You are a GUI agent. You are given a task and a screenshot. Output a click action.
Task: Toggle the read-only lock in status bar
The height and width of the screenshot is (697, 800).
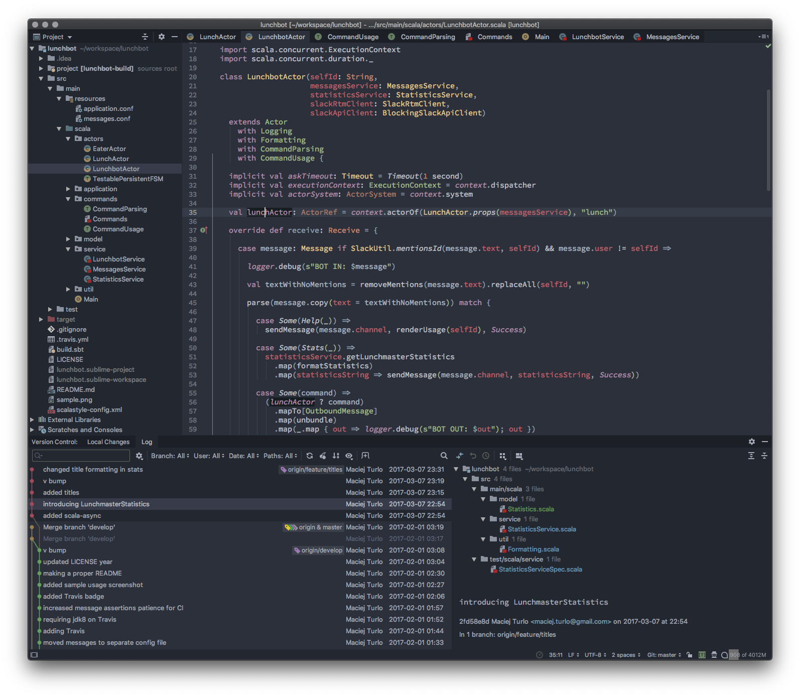tap(690, 655)
